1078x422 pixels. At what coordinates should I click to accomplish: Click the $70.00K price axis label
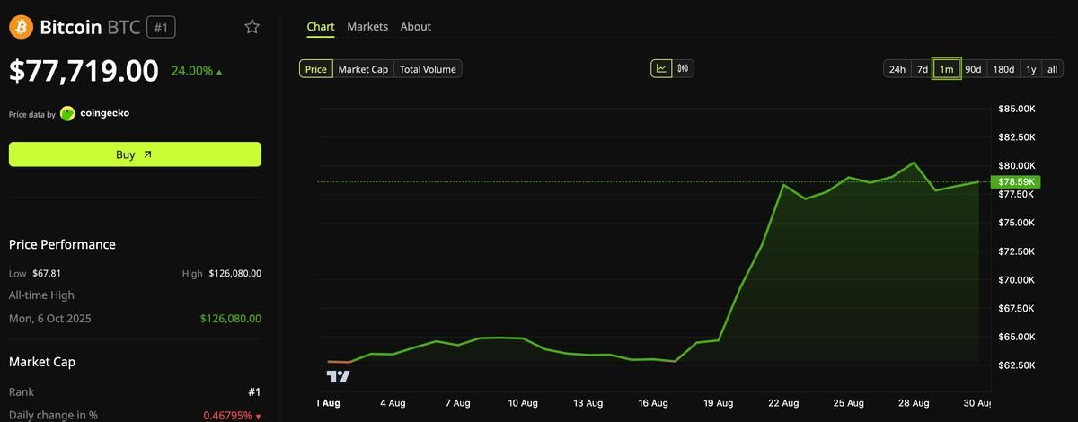pos(1017,280)
